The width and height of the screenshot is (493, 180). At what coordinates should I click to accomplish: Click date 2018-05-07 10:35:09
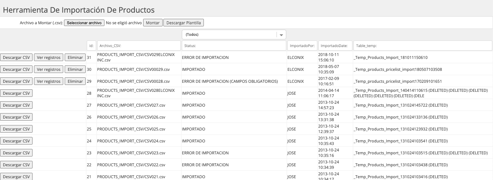(x=329, y=69)
